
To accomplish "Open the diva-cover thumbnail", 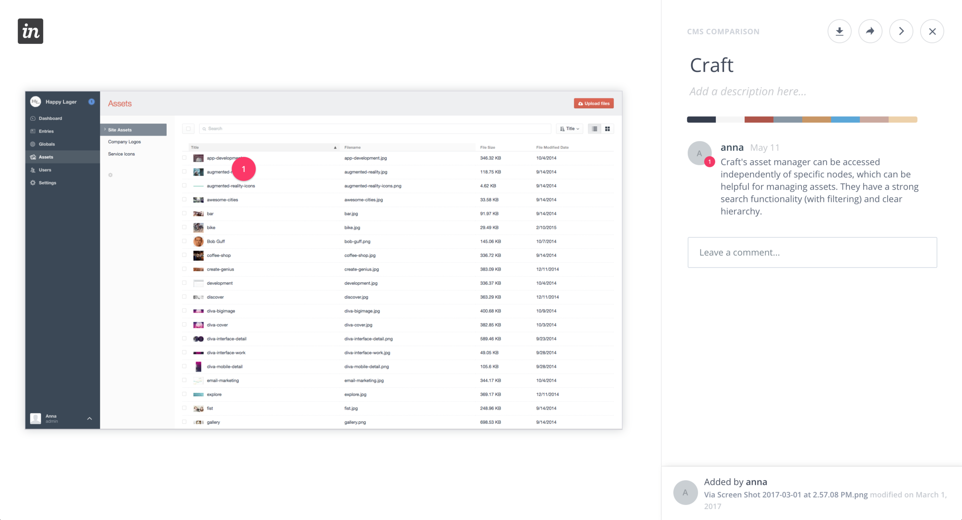I will click(198, 325).
